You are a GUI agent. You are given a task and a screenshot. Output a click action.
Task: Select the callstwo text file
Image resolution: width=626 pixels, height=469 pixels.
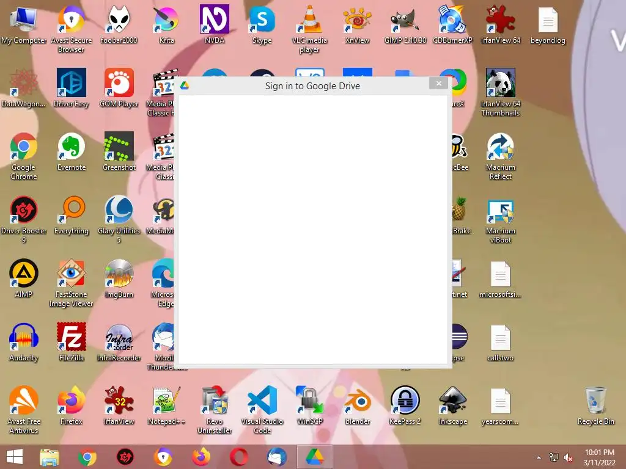500,342
